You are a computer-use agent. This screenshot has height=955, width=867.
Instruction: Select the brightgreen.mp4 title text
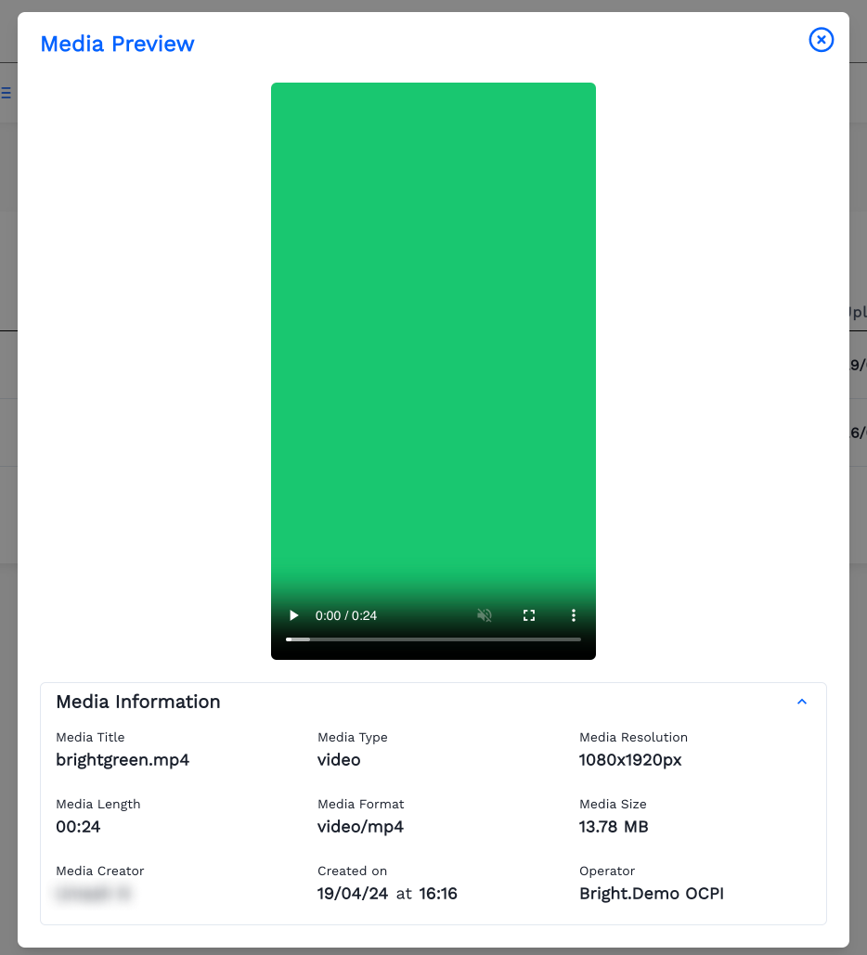point(123,760)
